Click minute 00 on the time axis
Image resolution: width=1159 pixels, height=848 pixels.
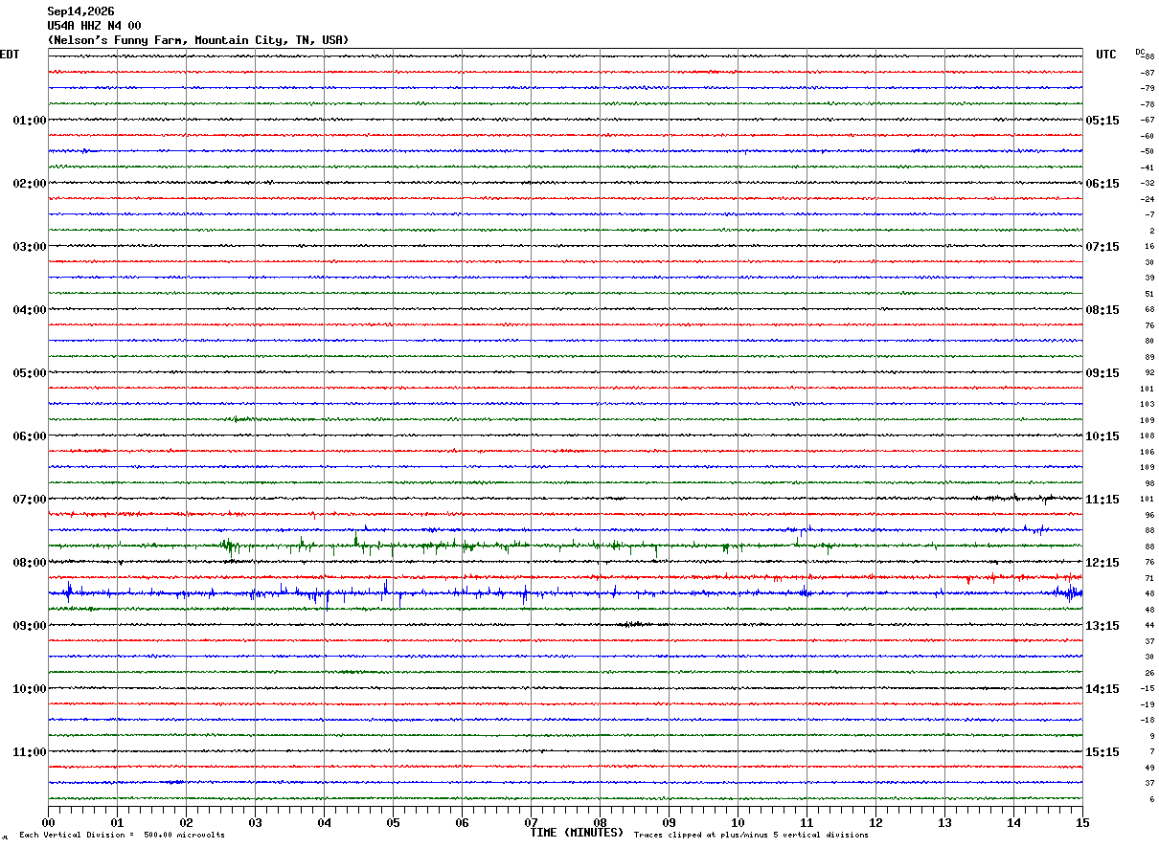[48, 822]
